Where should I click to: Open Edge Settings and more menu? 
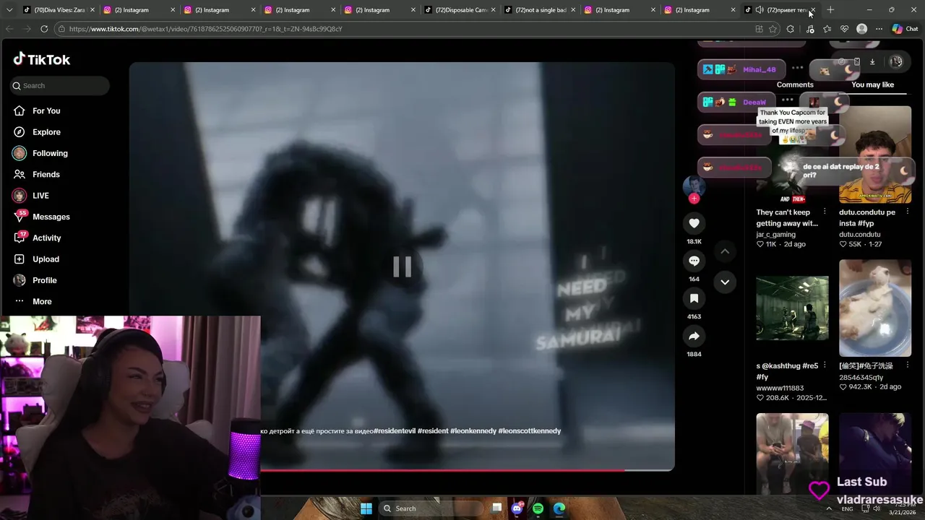click(x=879, y=29)
